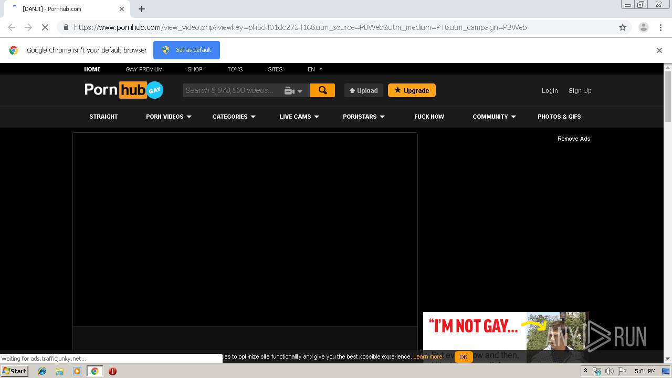
Task: Open the FUCK NOW nav item
Action: coord(429,117)
